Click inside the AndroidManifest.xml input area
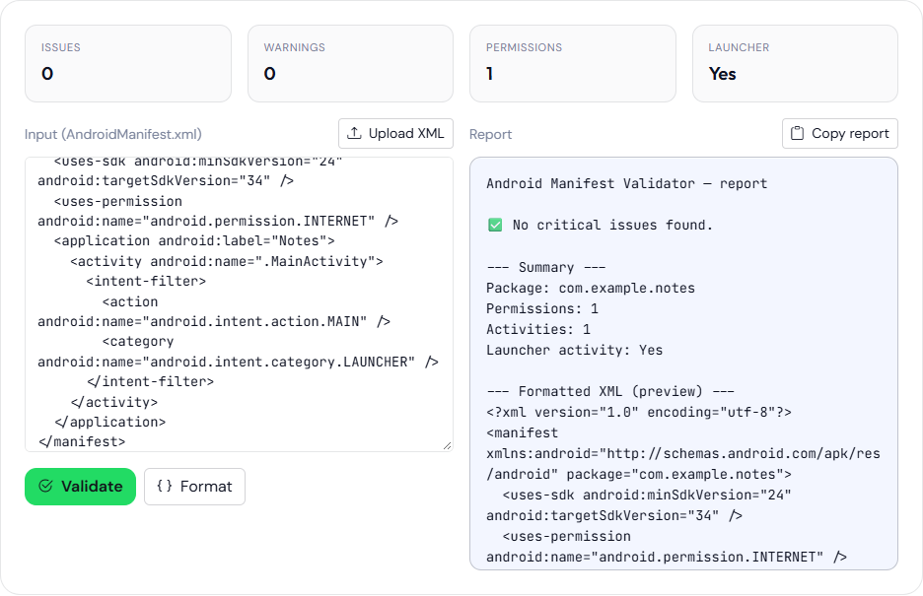 click(x=239, y=304)
